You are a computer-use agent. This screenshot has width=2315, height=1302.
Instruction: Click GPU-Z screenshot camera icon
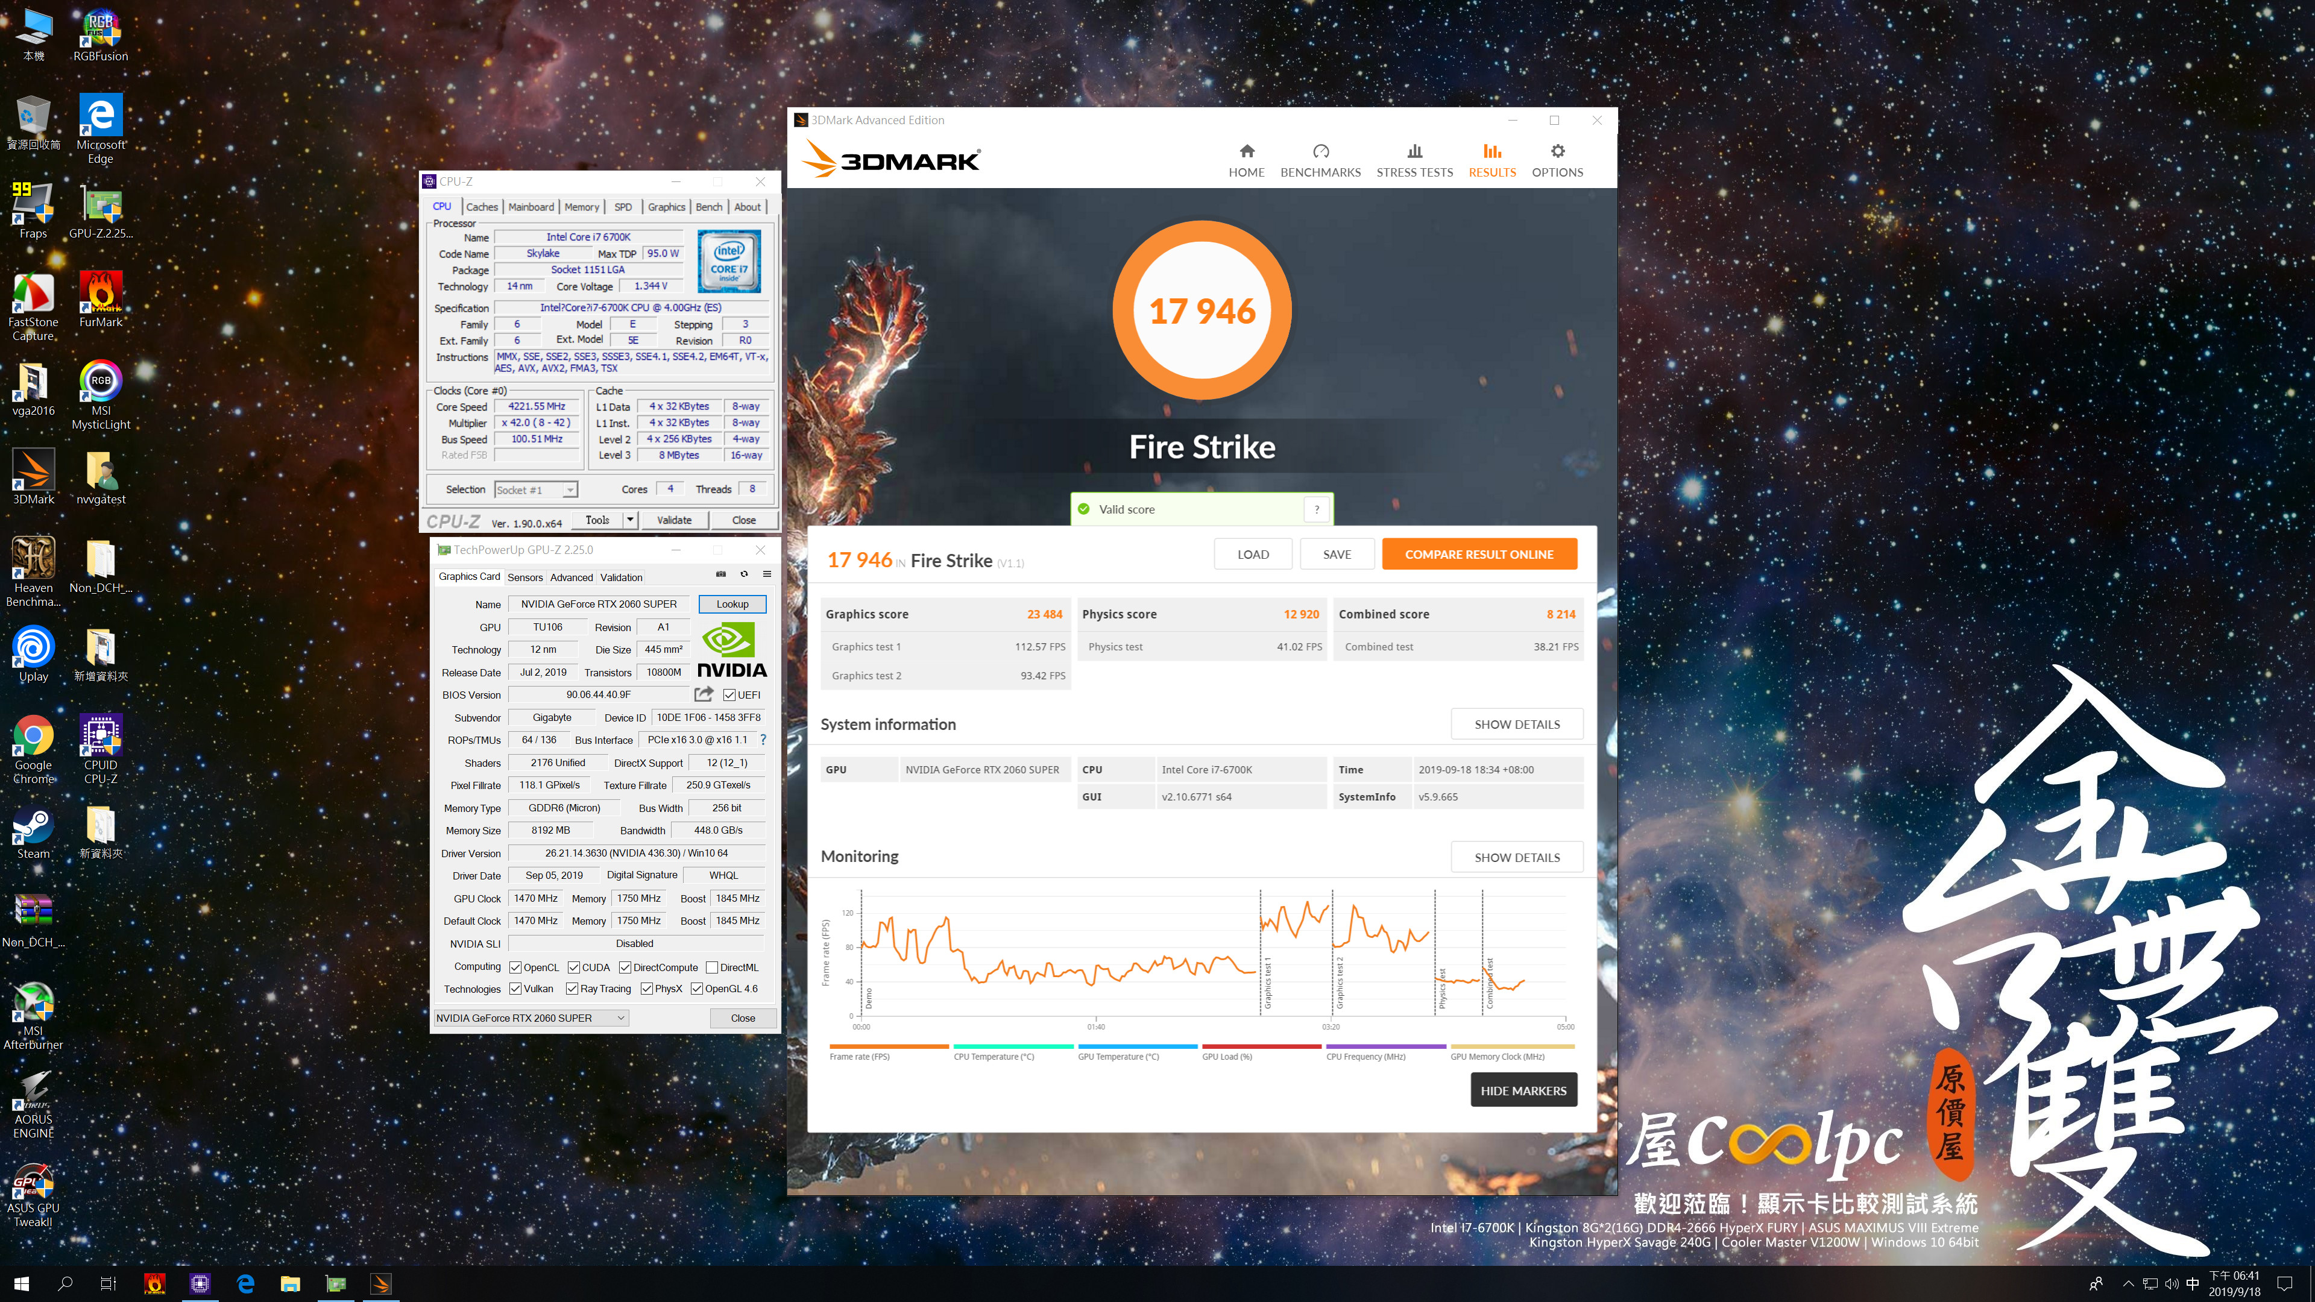coord(721,574)
